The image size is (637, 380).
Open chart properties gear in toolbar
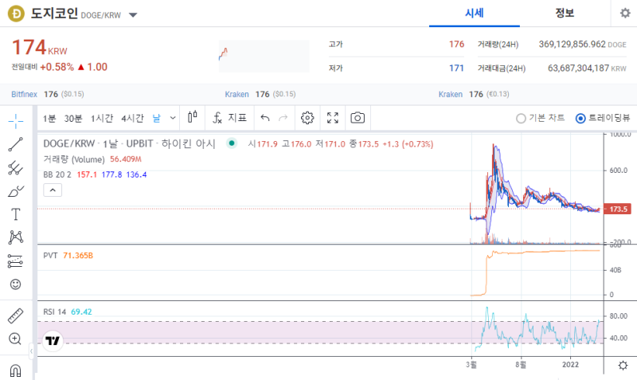(307, 118)
